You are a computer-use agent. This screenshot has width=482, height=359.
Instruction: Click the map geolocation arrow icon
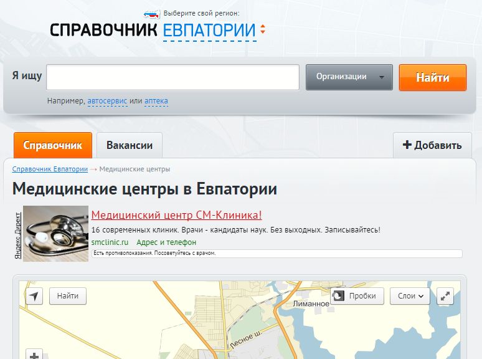click(x=34, y=296)
